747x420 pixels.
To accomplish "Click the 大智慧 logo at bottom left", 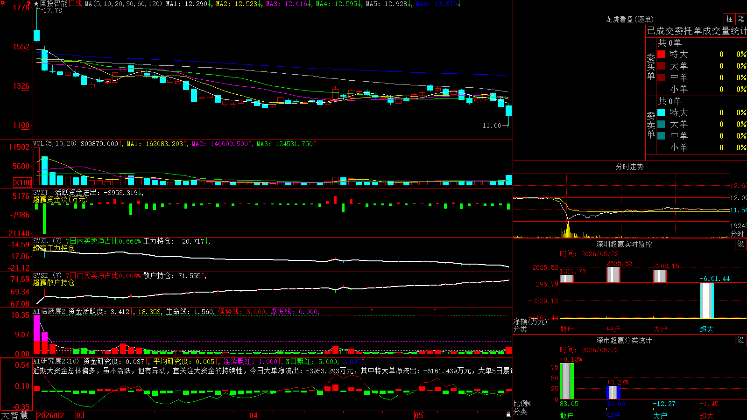I will [14, 415].
